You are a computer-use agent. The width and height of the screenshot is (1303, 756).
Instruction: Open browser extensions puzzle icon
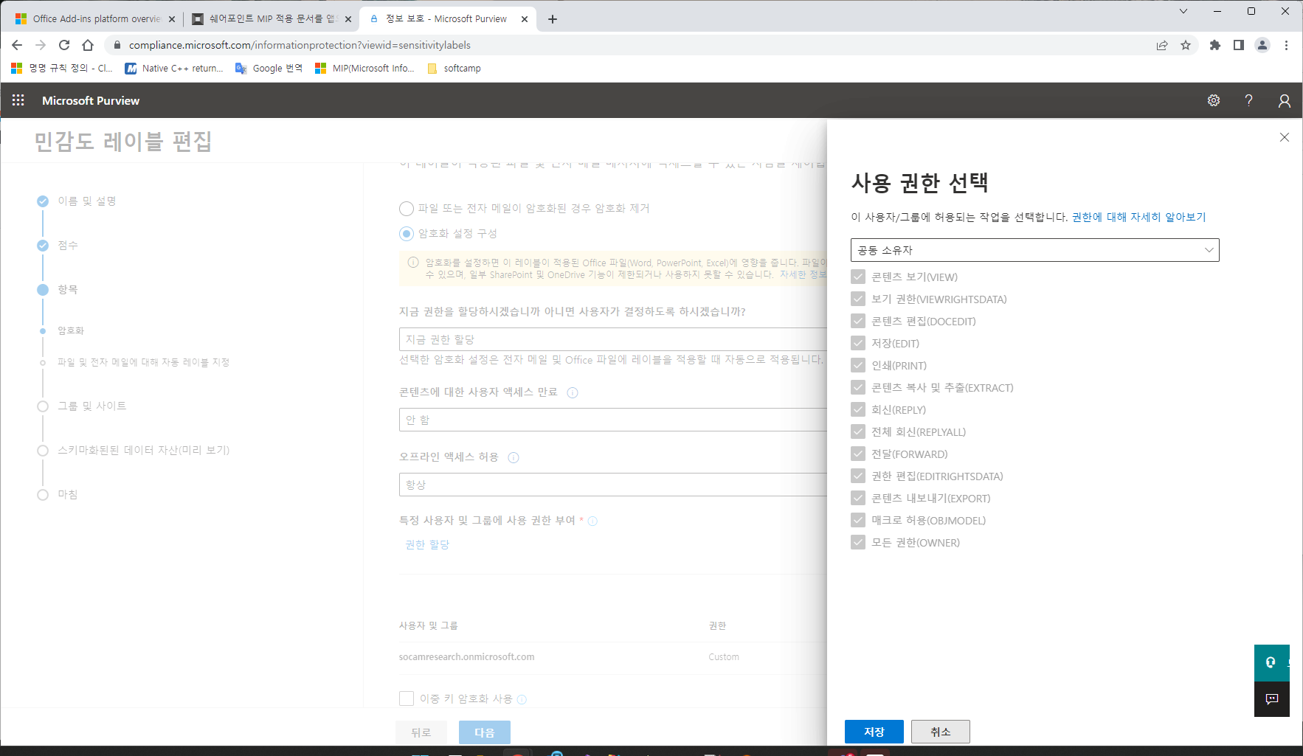point(1215,45)
